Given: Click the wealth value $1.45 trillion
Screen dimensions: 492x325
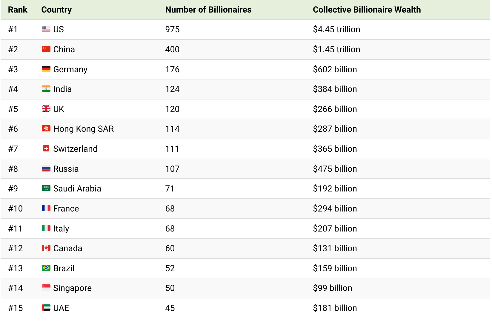Looking at the screenshot, I should click(336, 49).
